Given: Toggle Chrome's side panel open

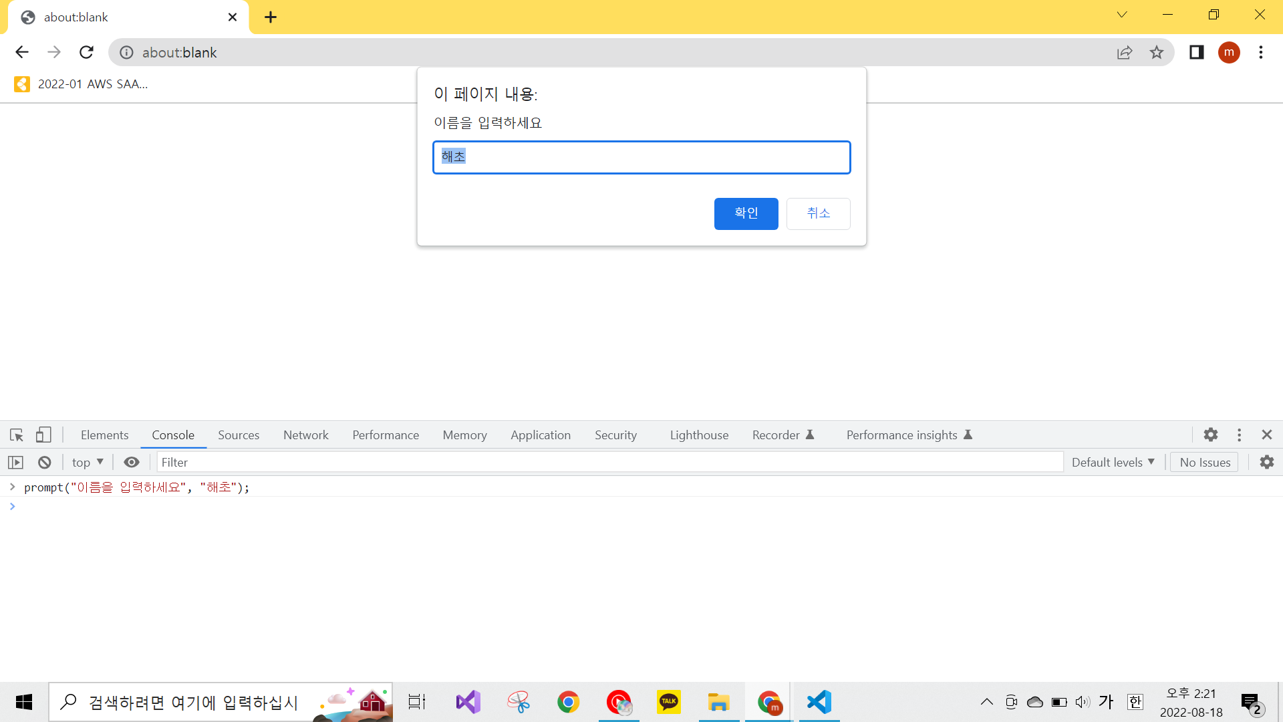Looking at the screenshot, I should pos(1197,52).
